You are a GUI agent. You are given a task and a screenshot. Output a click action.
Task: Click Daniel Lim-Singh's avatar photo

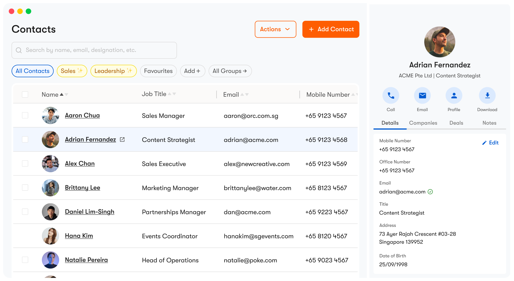pos(50,212)
